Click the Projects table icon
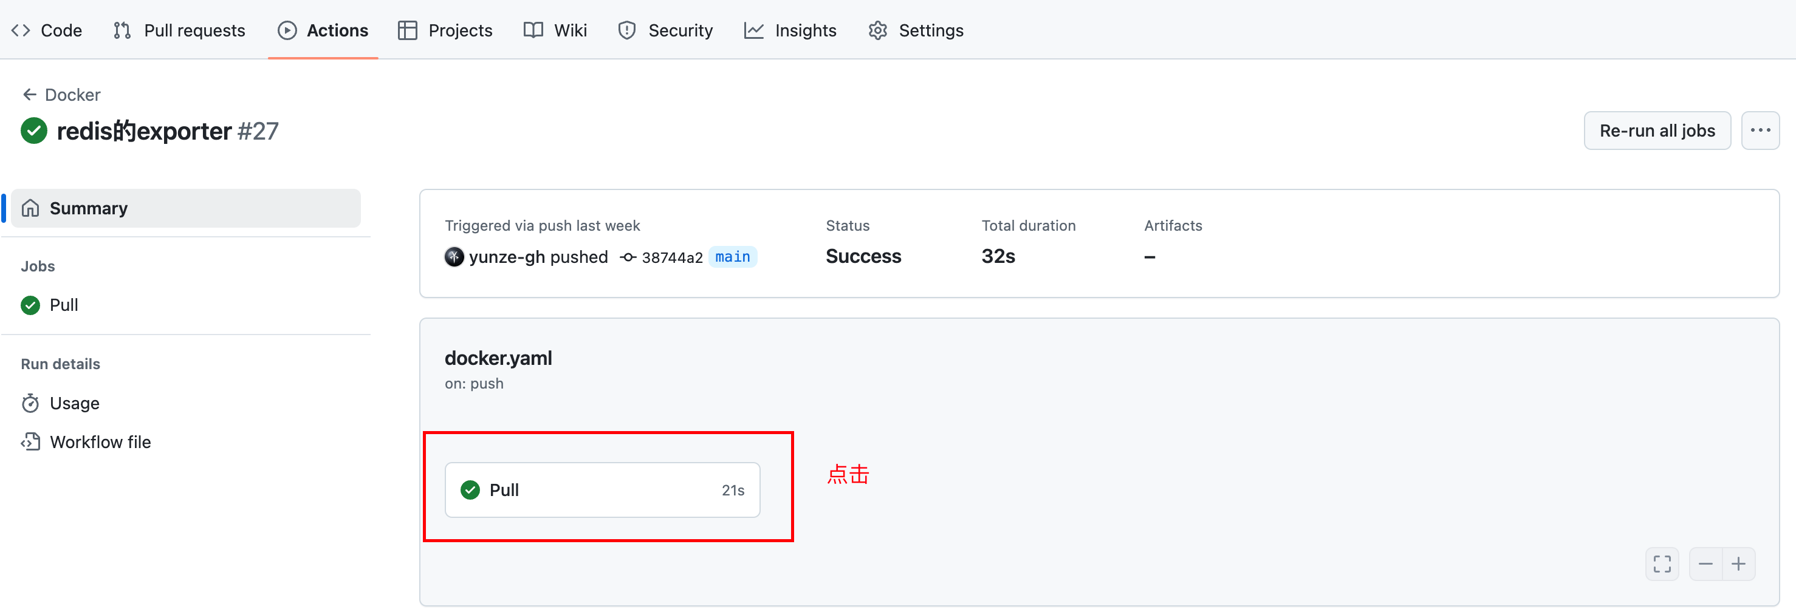Image resolution: width=1796 pixels, height=612 pixels. pyautogui.click(x=407, y=30)
